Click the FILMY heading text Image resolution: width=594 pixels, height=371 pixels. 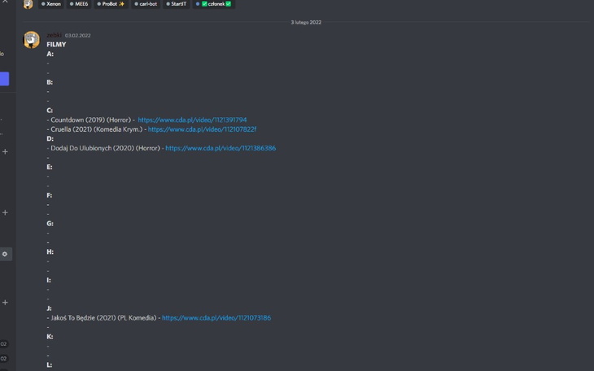pyautogui.click(x=56, y=44)
